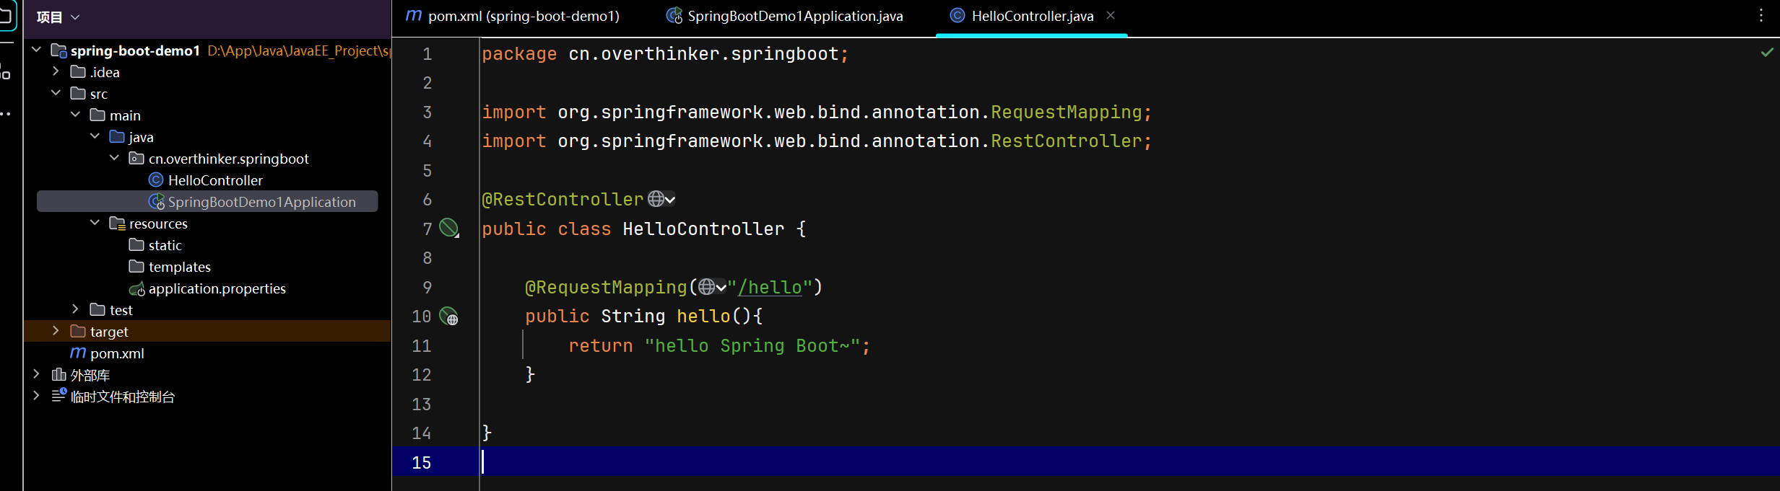
Task: Open application.properties file
Action: click(x=217, y=288)
